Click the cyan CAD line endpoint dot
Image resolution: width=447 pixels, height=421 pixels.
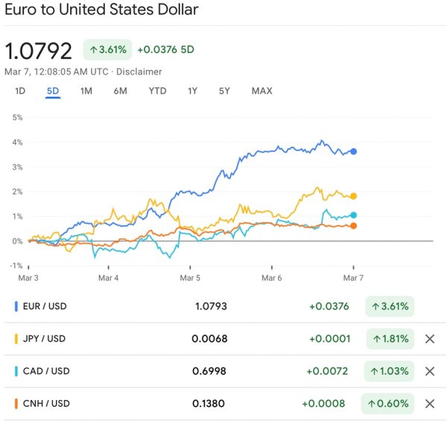[353, 215]
